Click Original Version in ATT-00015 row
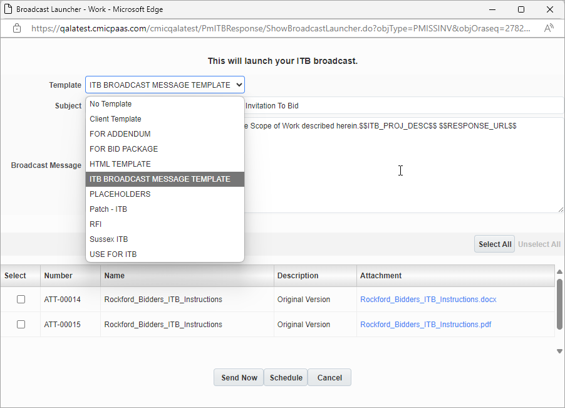 tap(303, 324)
